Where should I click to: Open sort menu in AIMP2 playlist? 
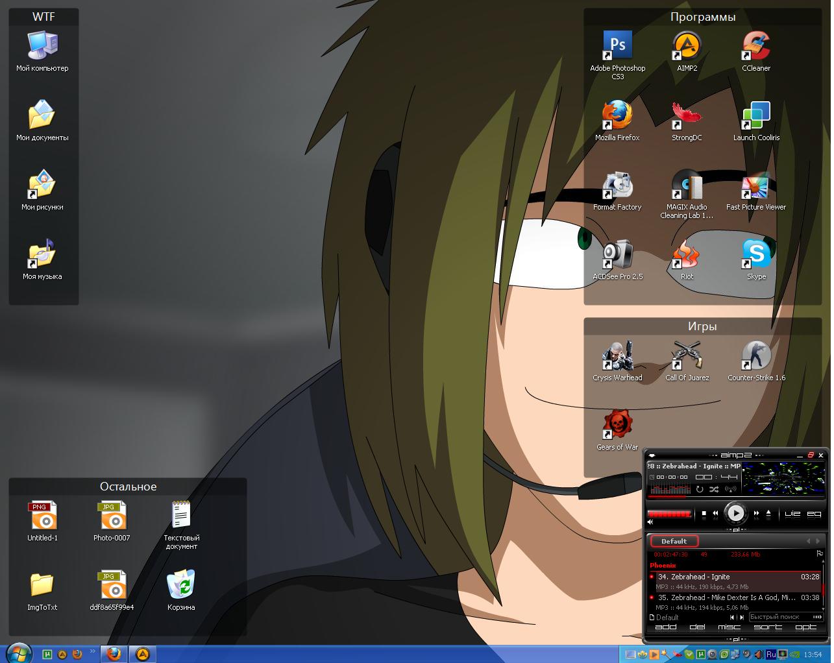pyautogui.click(x=768, y=627)
